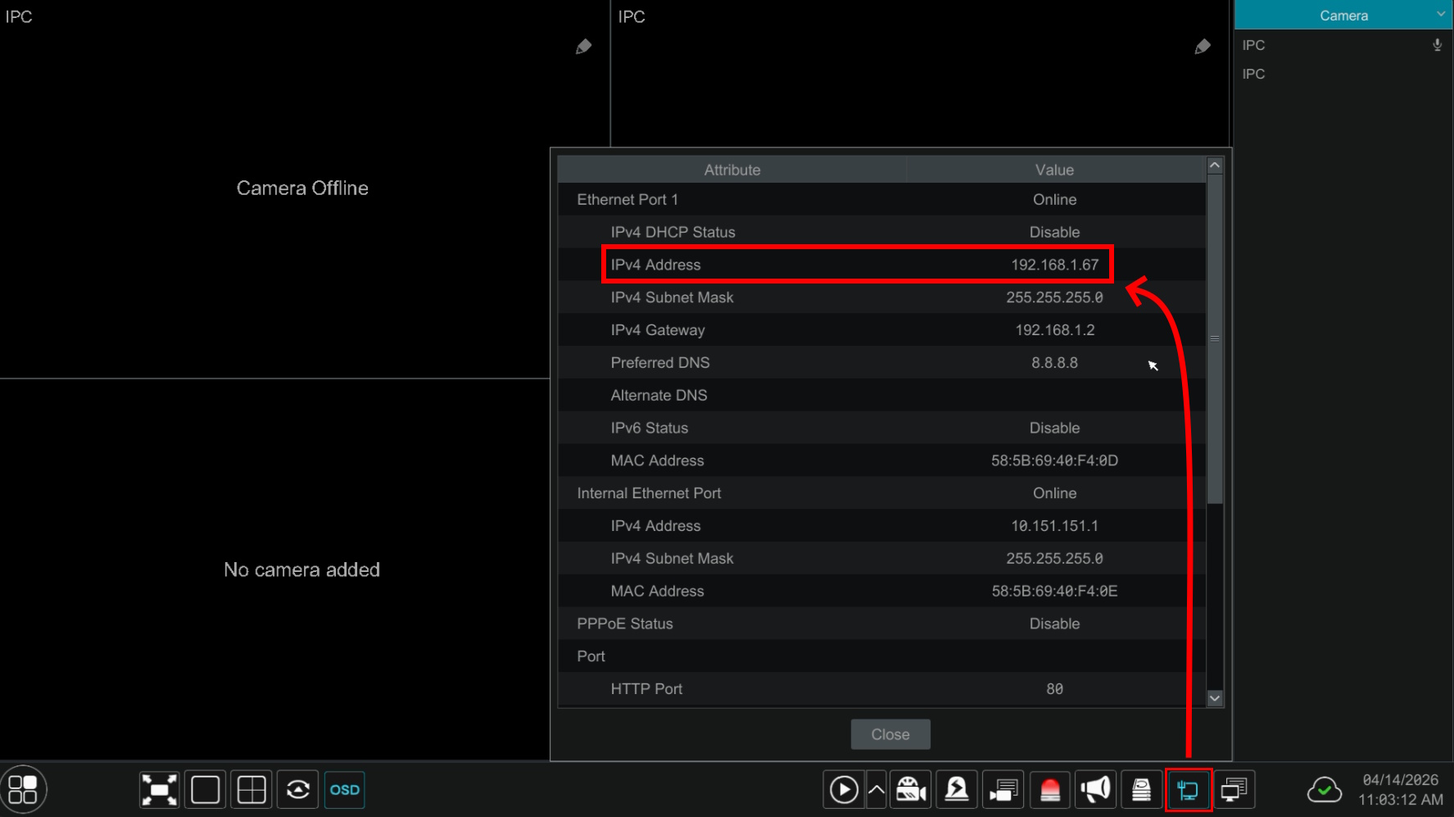Start the camera sequence dwell rotation
Image resolution: width=1454 pixels, height=817 pixels.
pyautogui.click(x=297, y=790)
